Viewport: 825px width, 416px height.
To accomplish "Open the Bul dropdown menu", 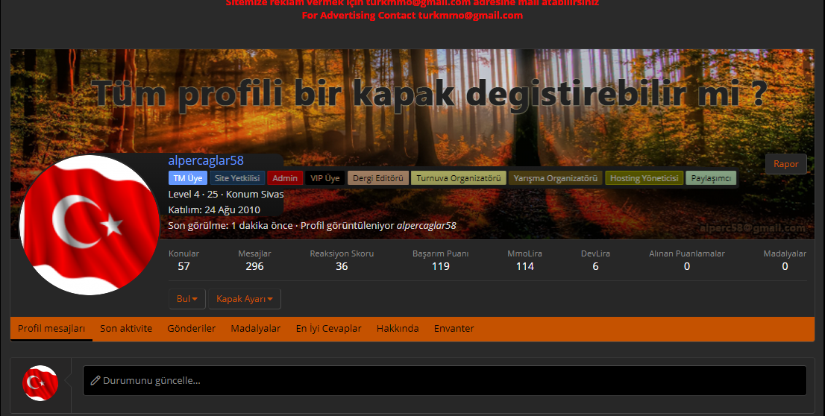I will pyautogui.click(x=186, y=299).
